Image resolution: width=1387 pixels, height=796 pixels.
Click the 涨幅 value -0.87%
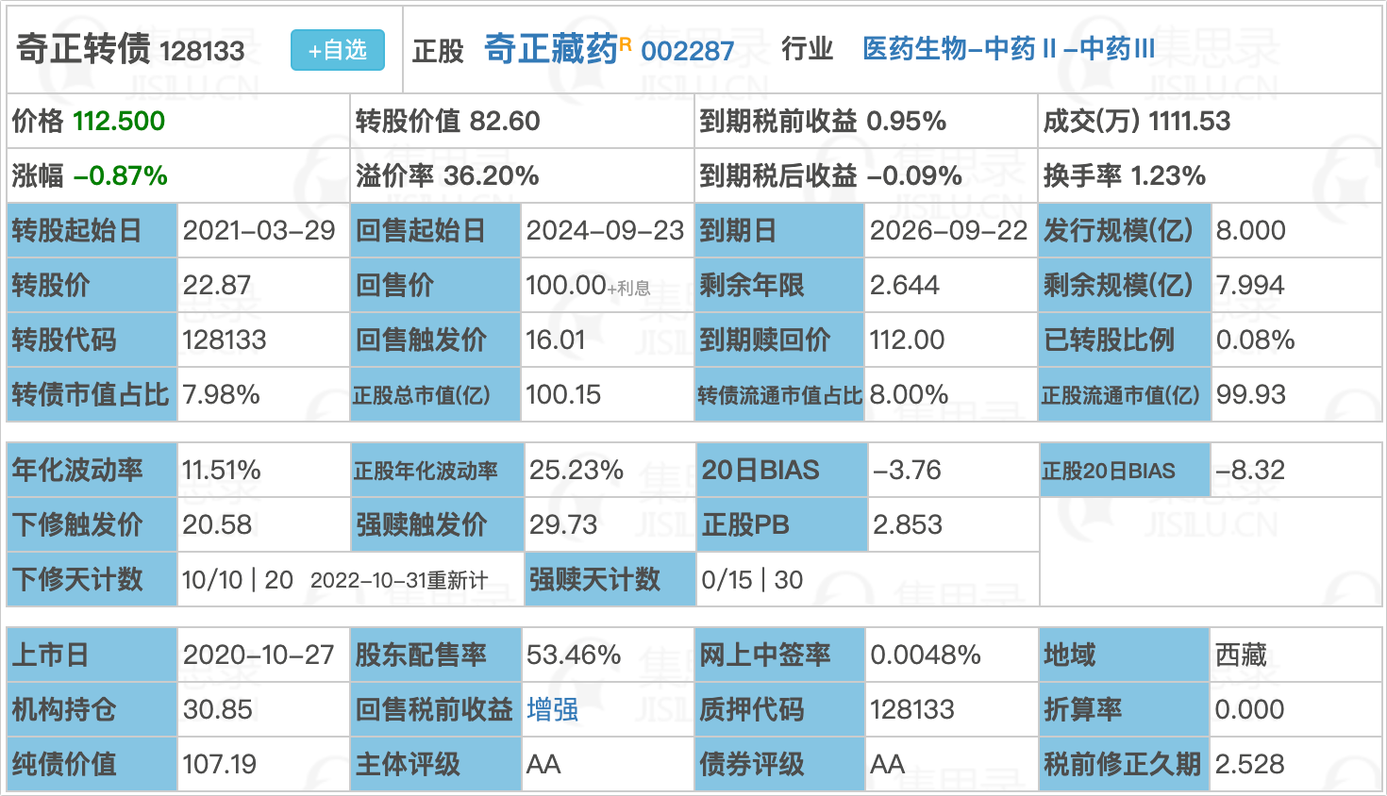[121, 175]
